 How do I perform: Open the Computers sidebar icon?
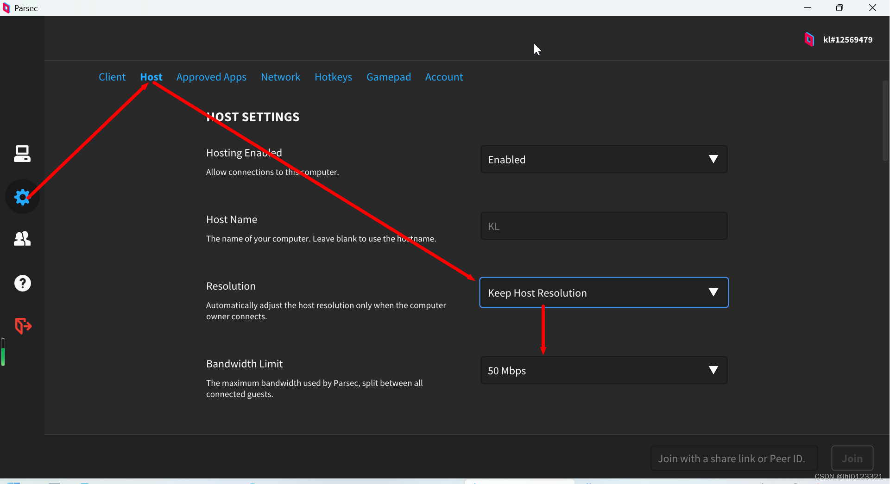point(22,154)
